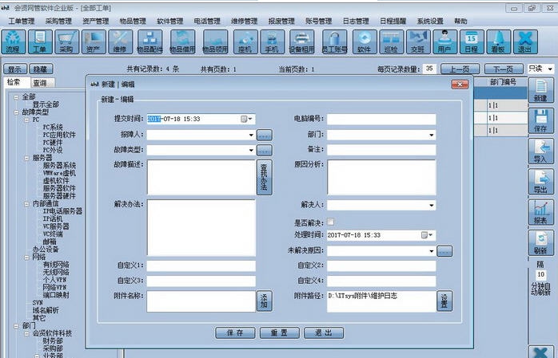Open the 采购 toolbar icon
The height and width of the screenshot is (358, 558).
tap(67, 42)
